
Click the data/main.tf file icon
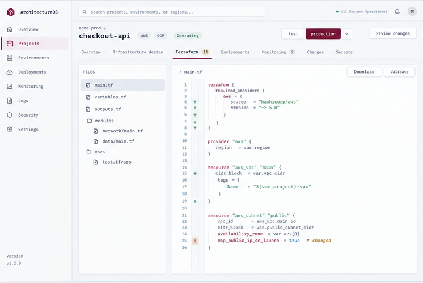(x=95, y=141)
